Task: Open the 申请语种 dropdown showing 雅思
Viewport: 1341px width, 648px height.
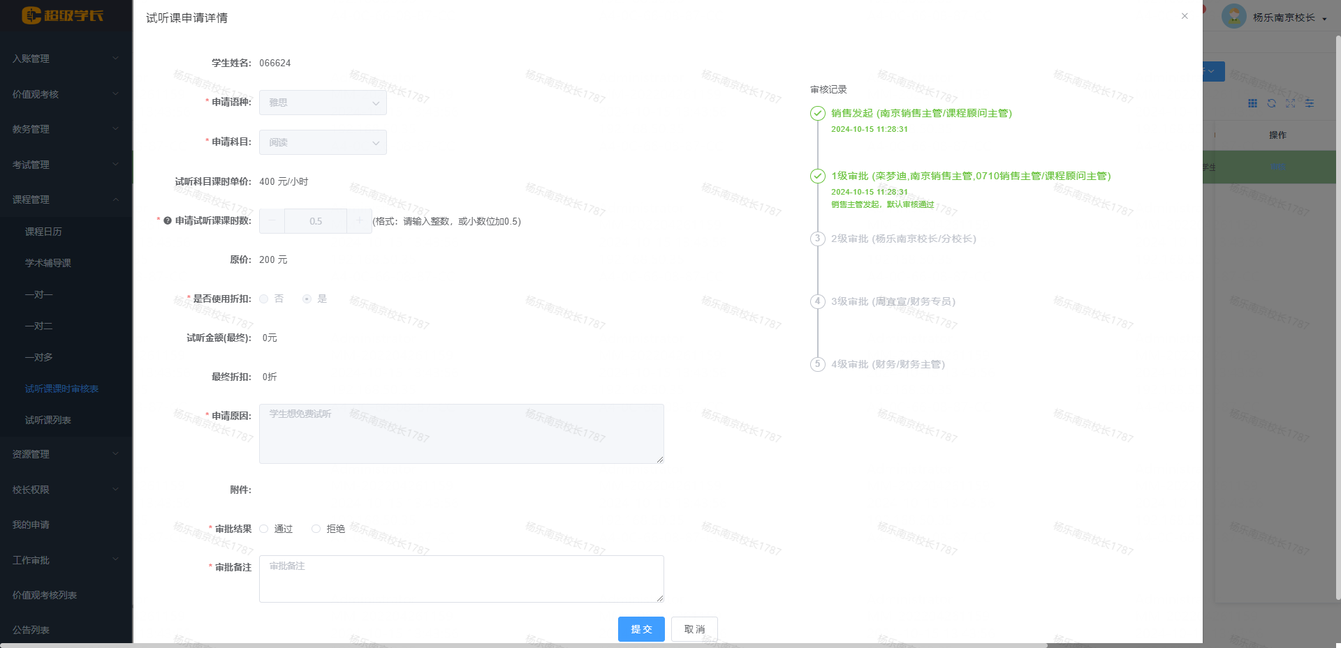Action: 322,103
